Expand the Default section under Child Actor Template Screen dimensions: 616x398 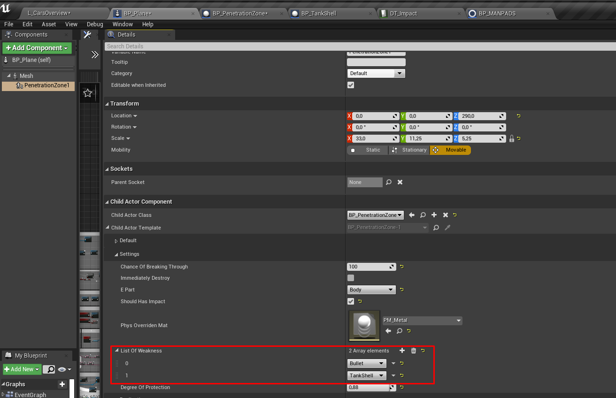click(x=116, y=241)
